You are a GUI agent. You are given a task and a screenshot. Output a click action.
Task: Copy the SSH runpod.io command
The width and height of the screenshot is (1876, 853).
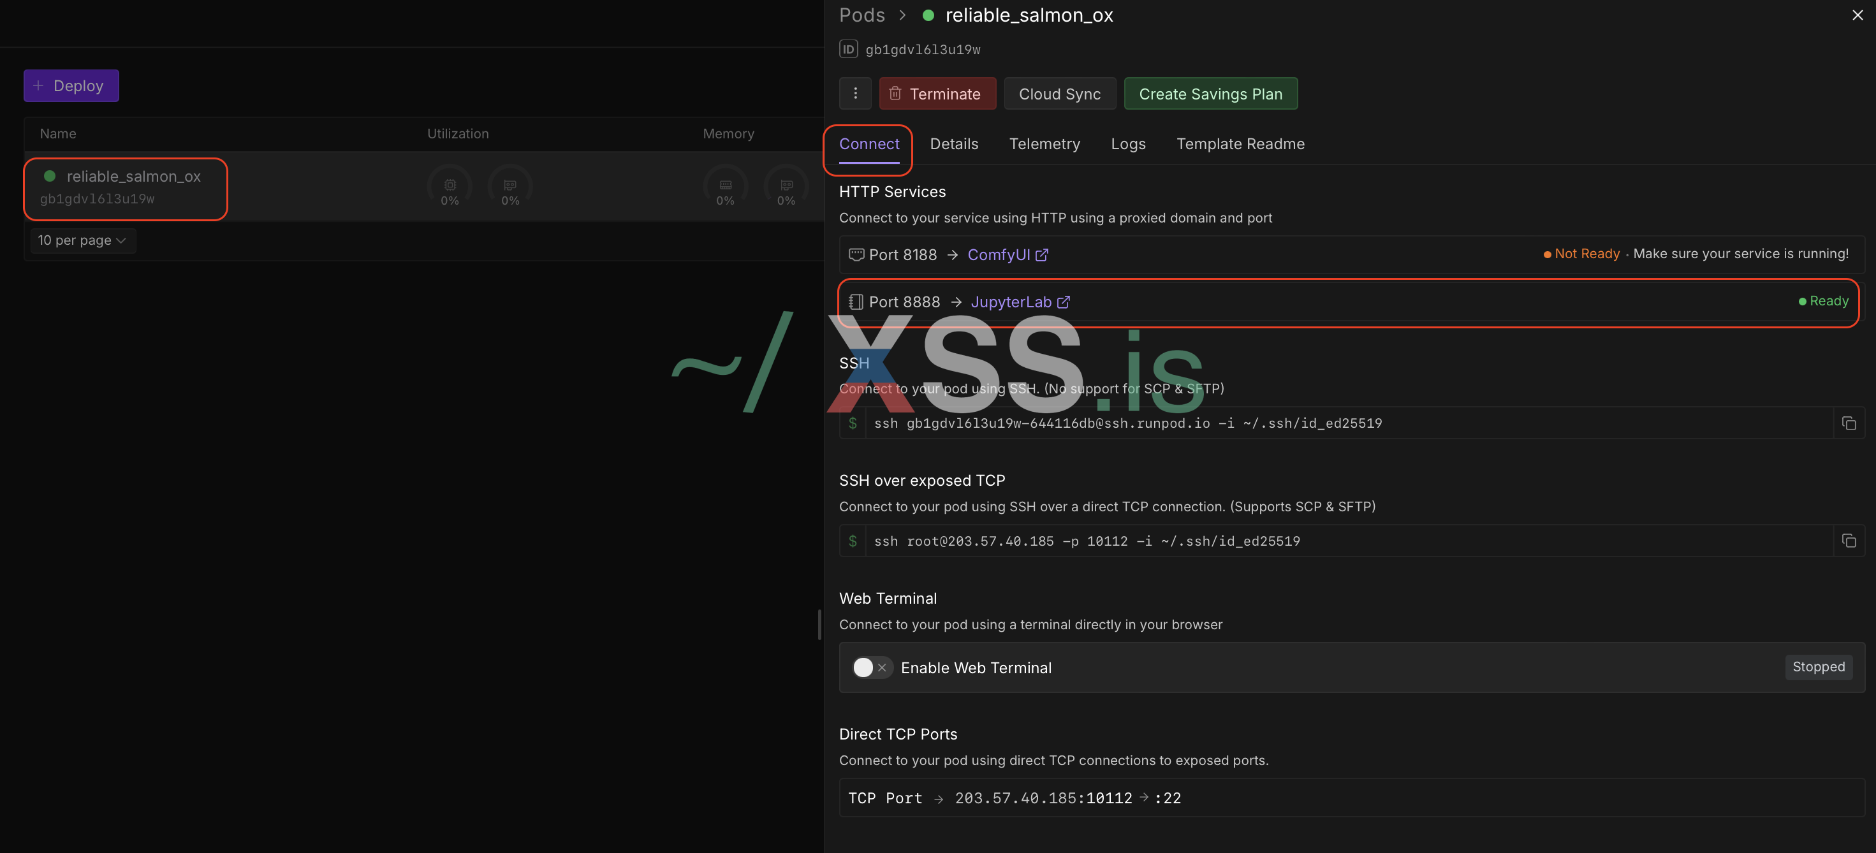click(x=1849, y=423)
